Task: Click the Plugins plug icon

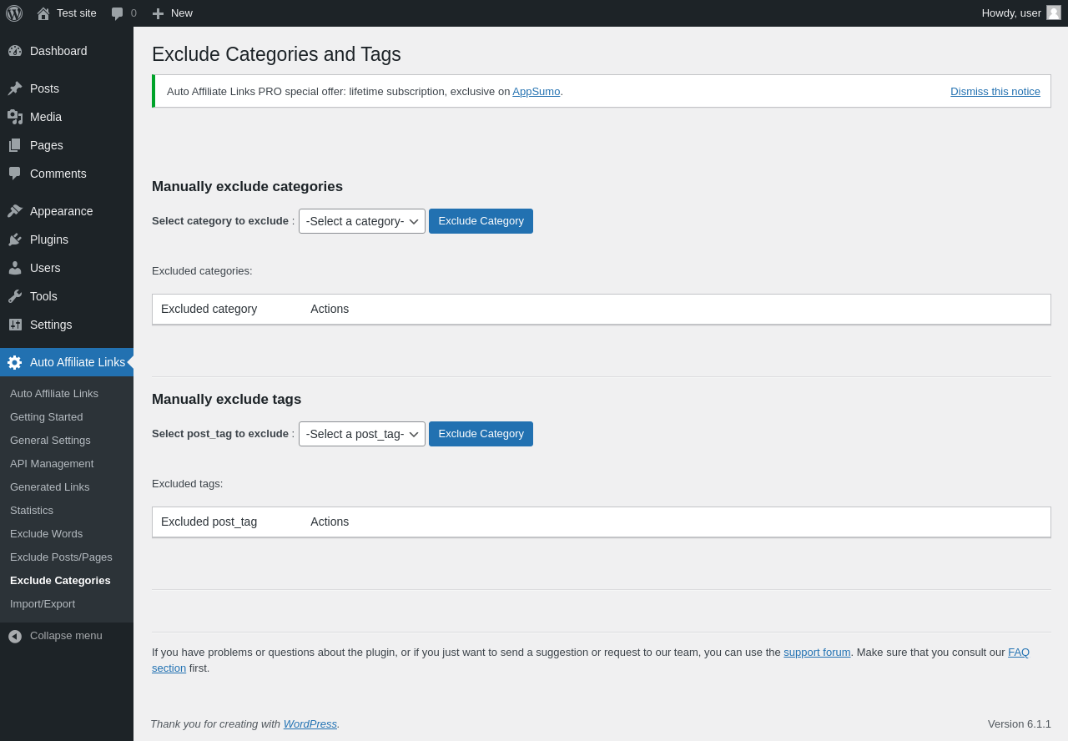Action: 15,239
